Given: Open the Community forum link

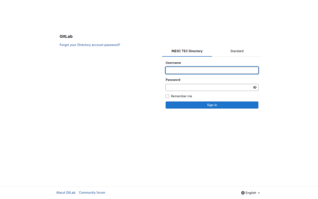Looking at the screenshot, I should pyautogui.click(x=92, y=193).
